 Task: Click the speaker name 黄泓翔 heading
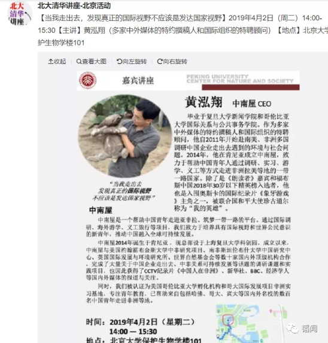(x=204, y=102)
